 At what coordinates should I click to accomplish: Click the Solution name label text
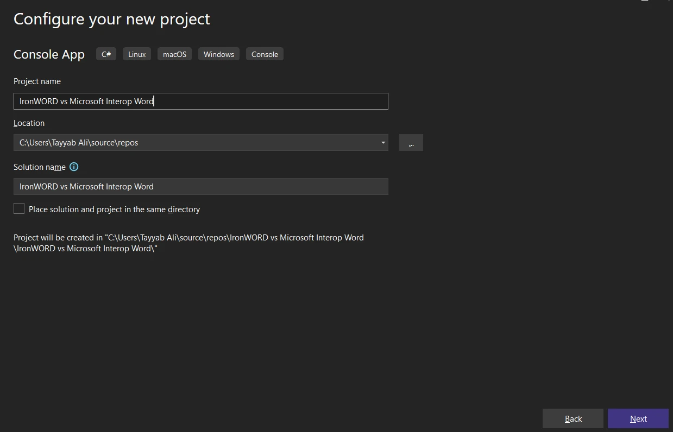pos(39,167)
